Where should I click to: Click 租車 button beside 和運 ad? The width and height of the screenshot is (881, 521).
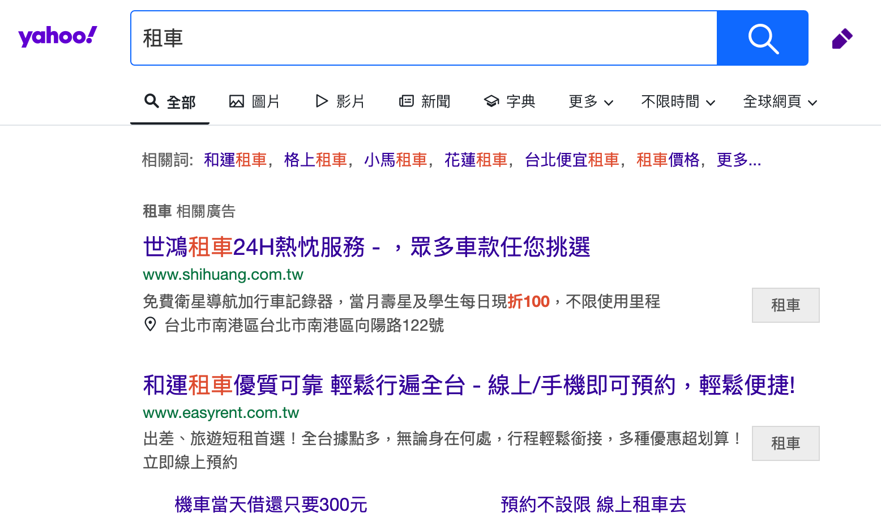(786, 443)
